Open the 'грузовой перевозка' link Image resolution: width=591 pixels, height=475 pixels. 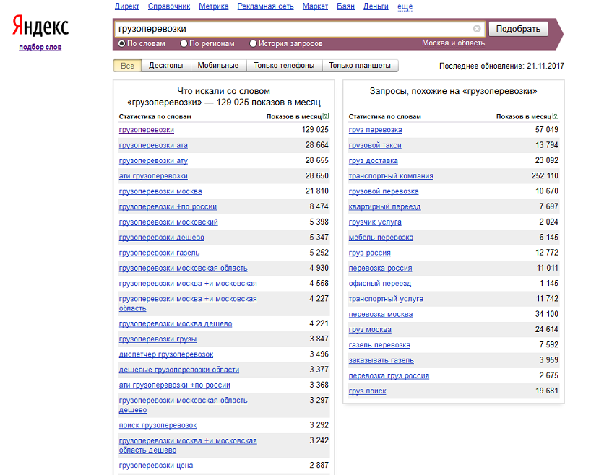click(x=384, y=191)
